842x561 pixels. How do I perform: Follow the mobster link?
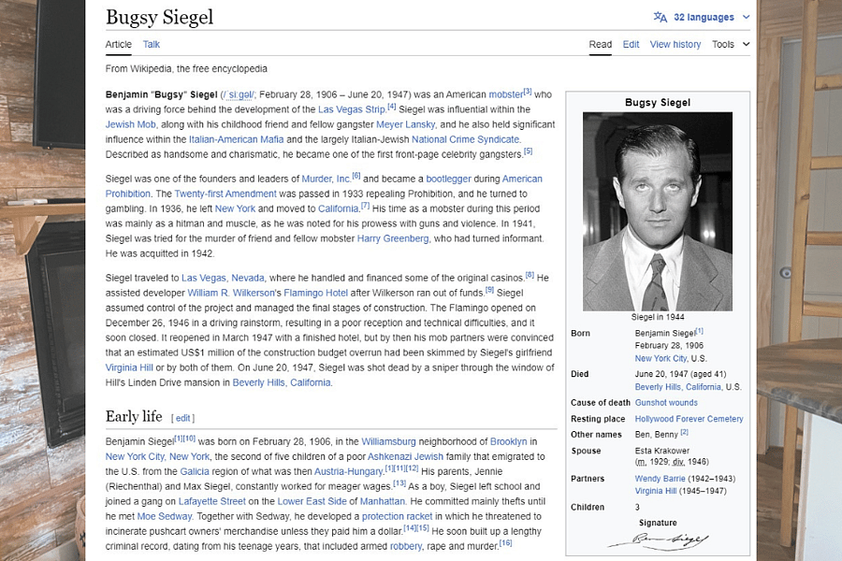[x=505, y=94]
